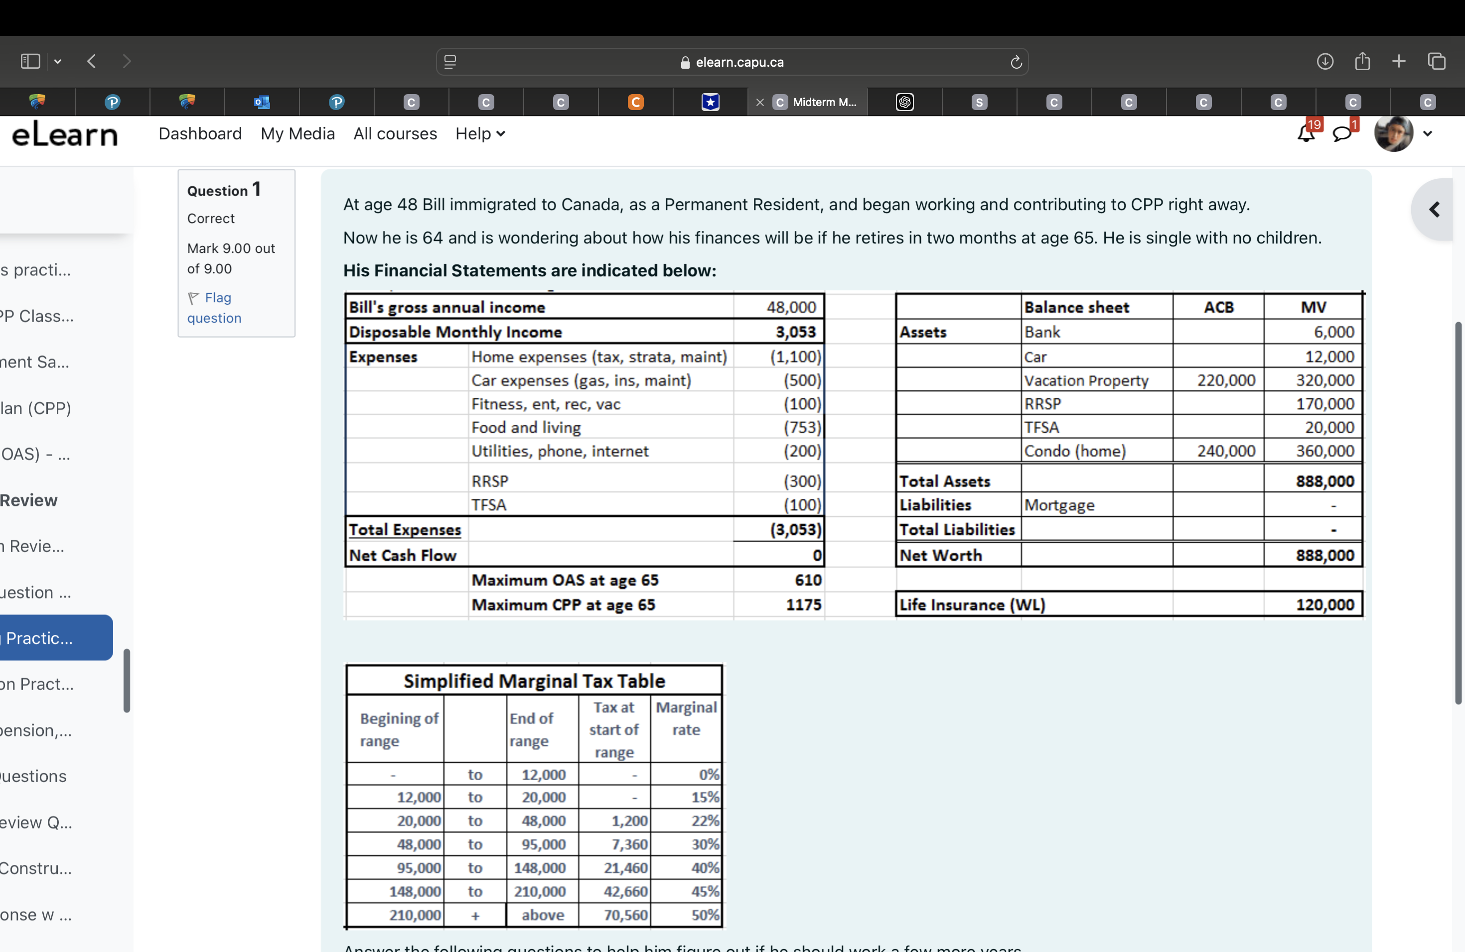Click the 'Total Expenses' row label
The image size is (1465, 952).
[405, 530]
